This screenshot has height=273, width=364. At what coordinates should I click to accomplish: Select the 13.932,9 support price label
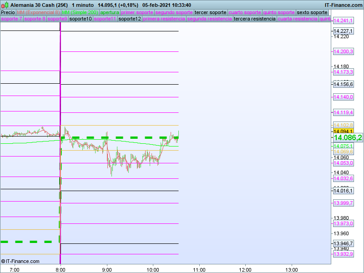click(x=343, y=253)
